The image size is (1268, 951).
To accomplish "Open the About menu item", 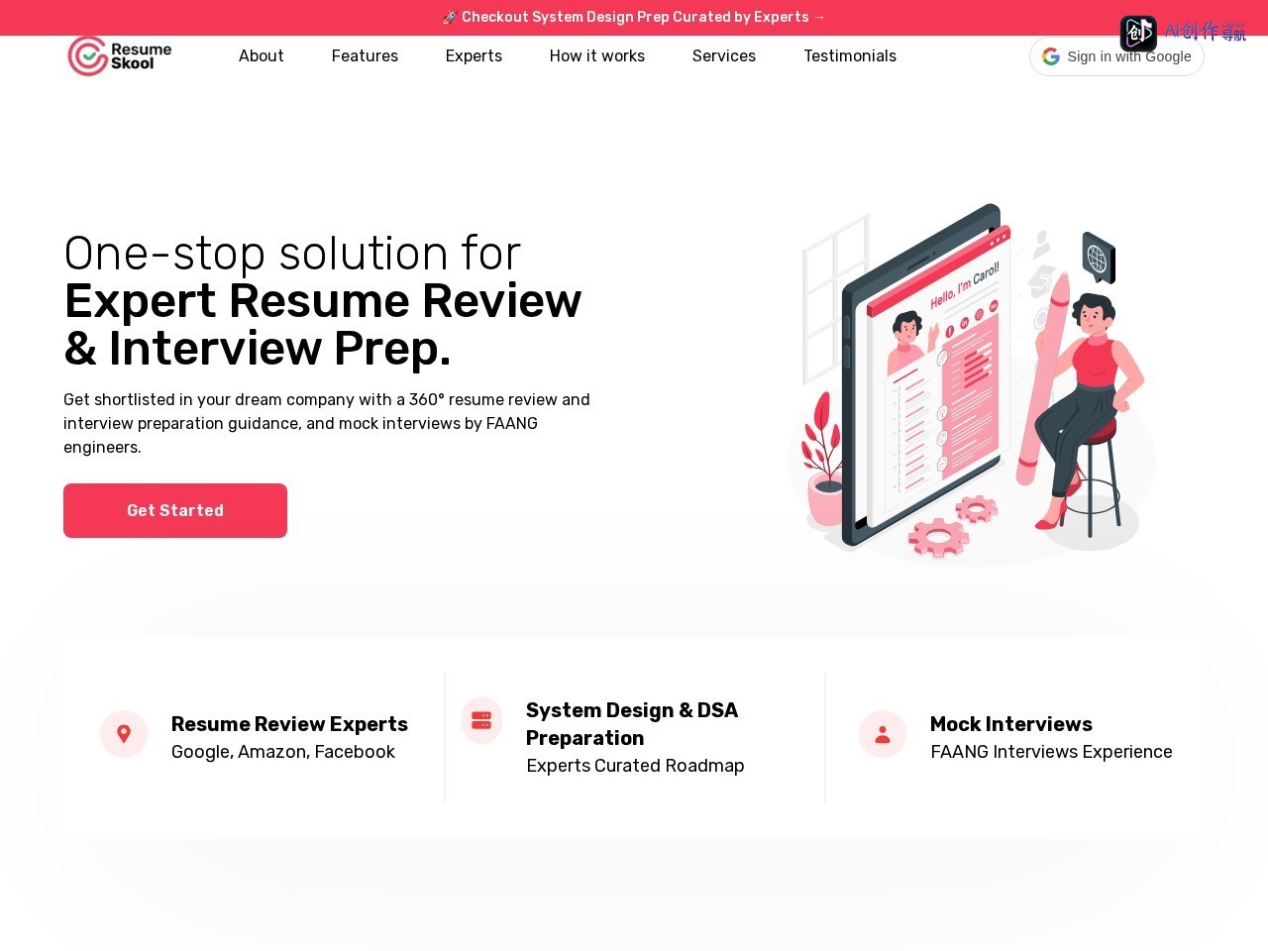I will (262, 56).
